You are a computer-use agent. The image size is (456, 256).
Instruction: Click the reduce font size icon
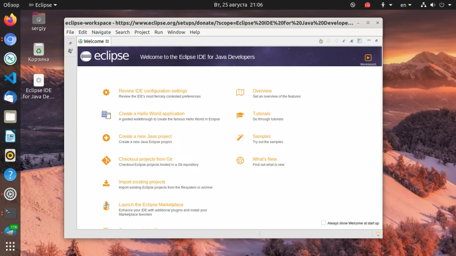(344, 41)
